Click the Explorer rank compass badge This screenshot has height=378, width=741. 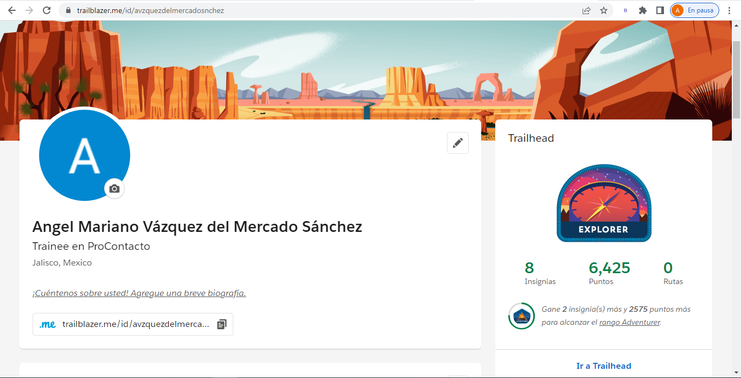(604, 204)
